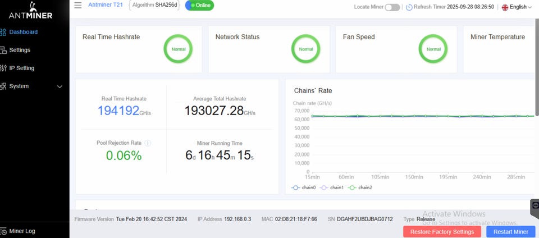The height and width of the screenshot is (238, 539).
Task: Toggle chain0 in the chart legend
Action: pyautogui.click(x=304, y=187)
